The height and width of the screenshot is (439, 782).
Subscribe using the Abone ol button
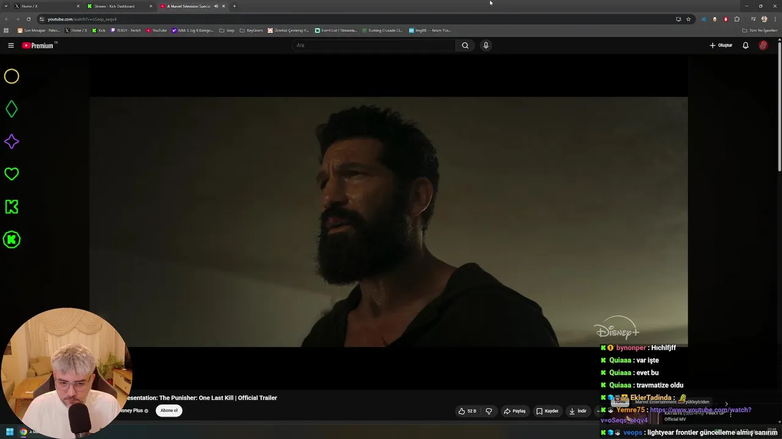click(169, 410)
